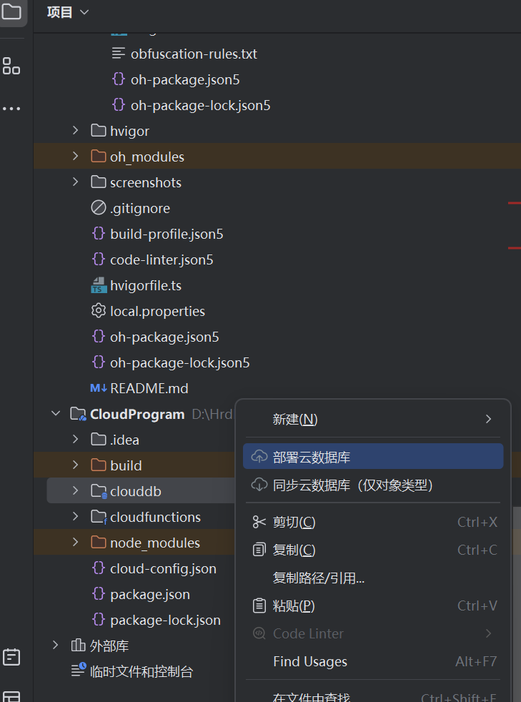Expand the hvigor folder
Viewport: 521px width, 702px height.
(x=76, y=131)
